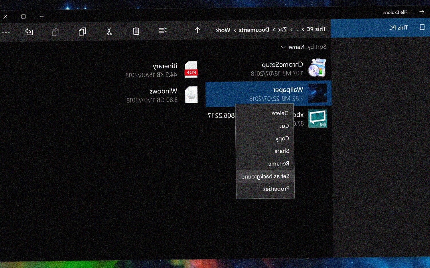The height and width of the screenshot is (268, 430).
Task: Click the Windows file name
Action: point(163,92)
